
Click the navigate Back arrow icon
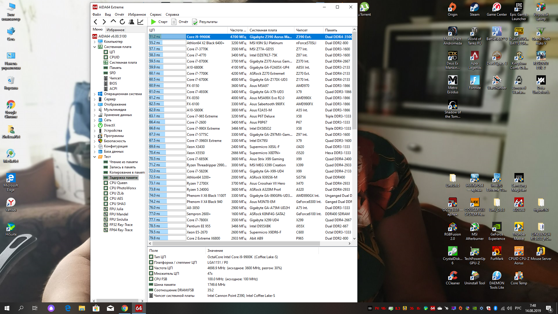96,22
